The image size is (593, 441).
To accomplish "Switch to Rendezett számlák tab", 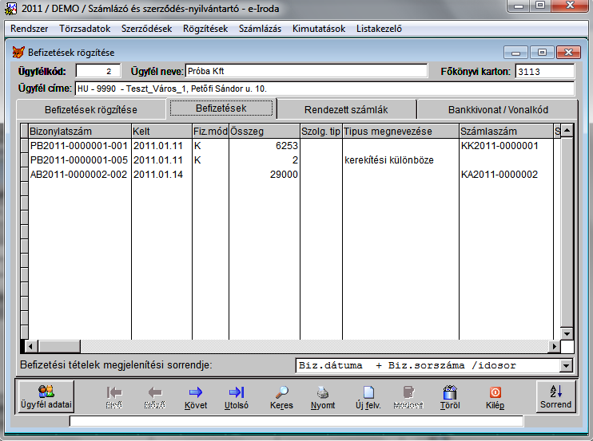I will click(x=347, y=109).
